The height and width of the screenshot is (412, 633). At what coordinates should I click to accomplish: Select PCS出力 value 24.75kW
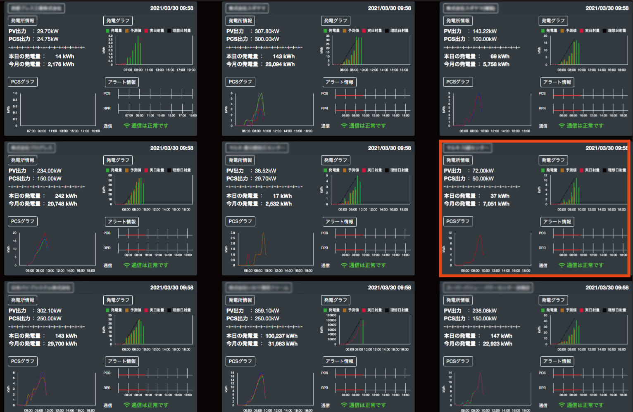tap(48, 39)
